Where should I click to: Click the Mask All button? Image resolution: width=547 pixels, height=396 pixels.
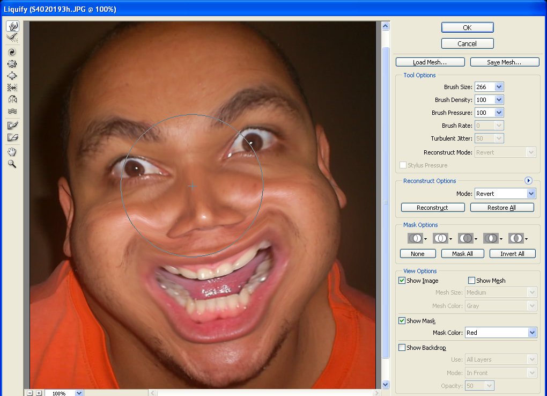pos(463,253)
